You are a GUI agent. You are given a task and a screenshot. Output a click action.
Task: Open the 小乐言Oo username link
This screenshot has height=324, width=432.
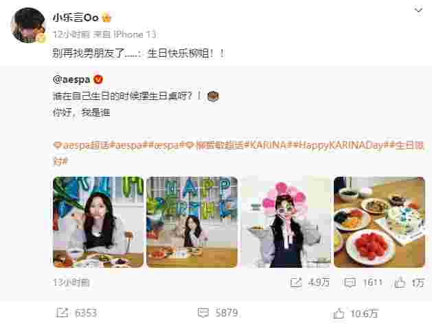pos(76,18)
